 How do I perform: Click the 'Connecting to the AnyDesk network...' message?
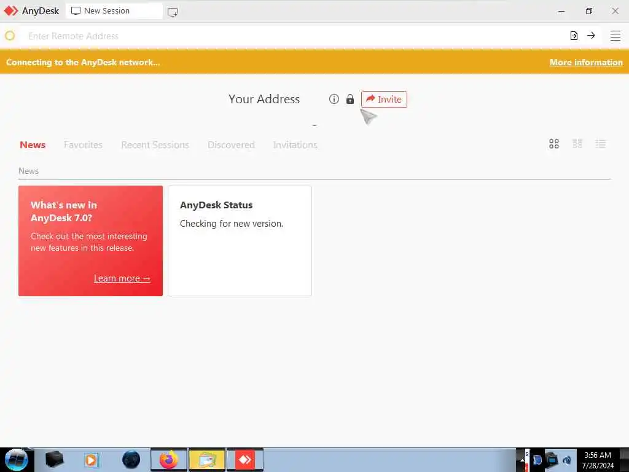83,62
